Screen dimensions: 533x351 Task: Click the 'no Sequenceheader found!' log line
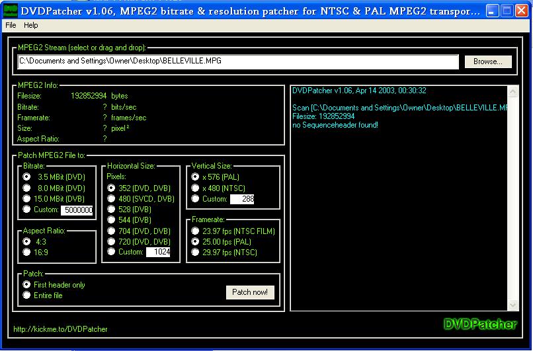coord(335,125)
